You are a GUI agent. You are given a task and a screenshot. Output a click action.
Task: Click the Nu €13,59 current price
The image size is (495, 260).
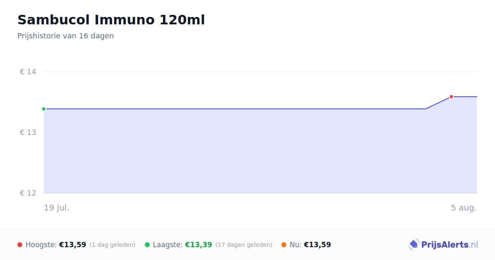coord(317,245)
